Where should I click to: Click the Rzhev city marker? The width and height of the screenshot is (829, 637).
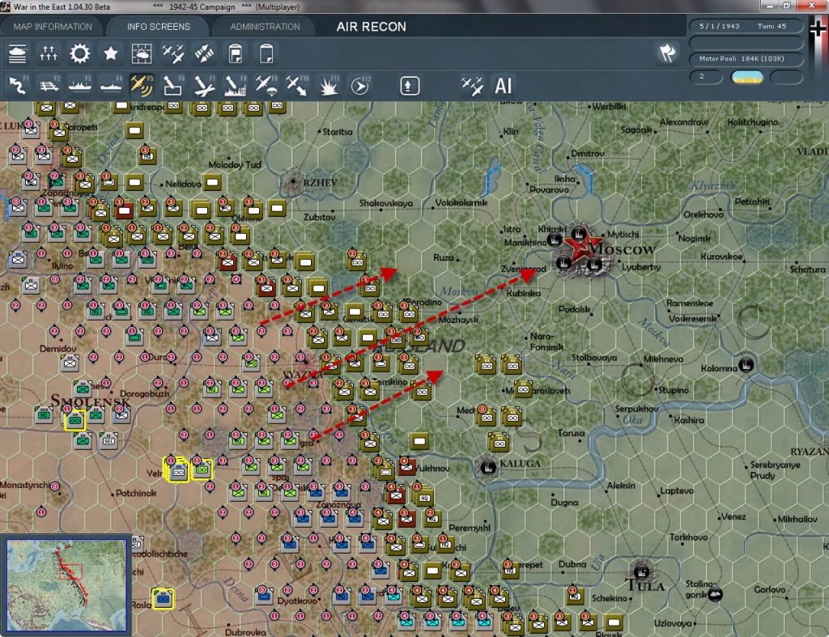pos(293,182)
